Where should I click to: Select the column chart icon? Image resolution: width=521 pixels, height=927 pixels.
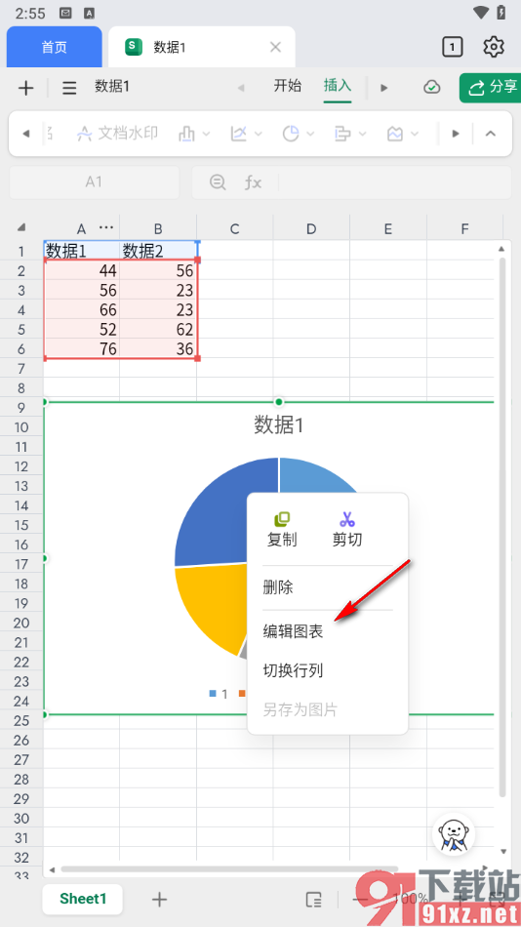click(186, 135)
